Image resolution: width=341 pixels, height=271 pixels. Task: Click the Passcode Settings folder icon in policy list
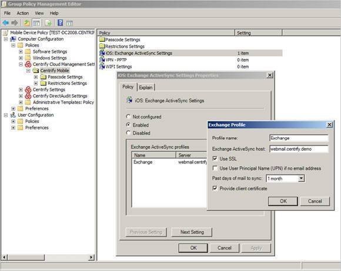[102, 39]
